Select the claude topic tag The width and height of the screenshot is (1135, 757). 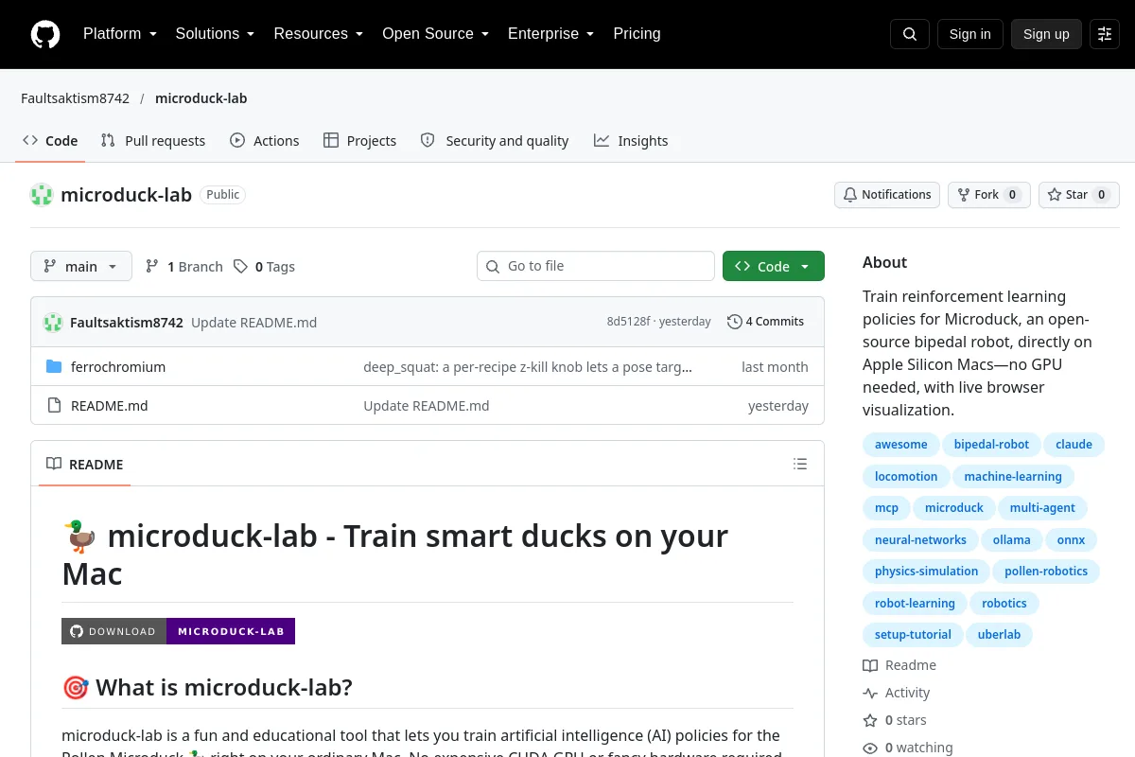(1074, 445)
